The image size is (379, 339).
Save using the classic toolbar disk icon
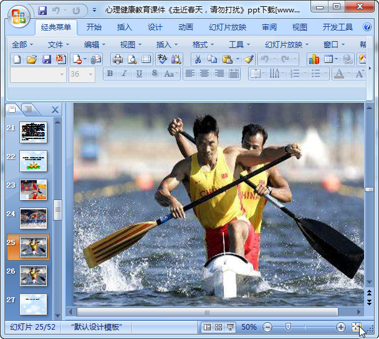pyautogui.click(x=47, y=59)
